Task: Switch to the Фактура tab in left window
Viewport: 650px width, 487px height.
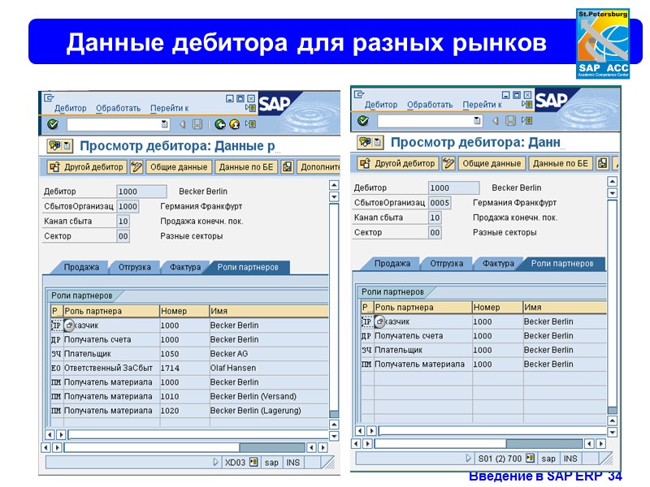Action: [x=185, y=267]
